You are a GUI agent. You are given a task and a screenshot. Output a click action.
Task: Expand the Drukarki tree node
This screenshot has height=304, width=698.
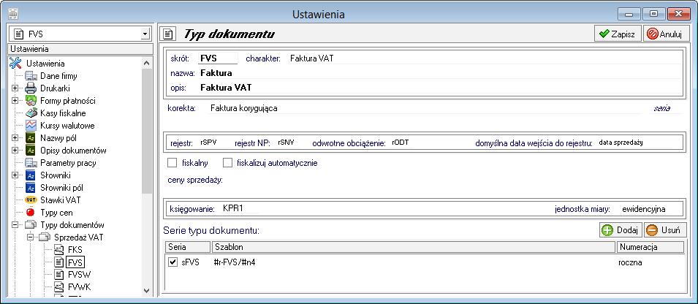[x=15, y=88]
